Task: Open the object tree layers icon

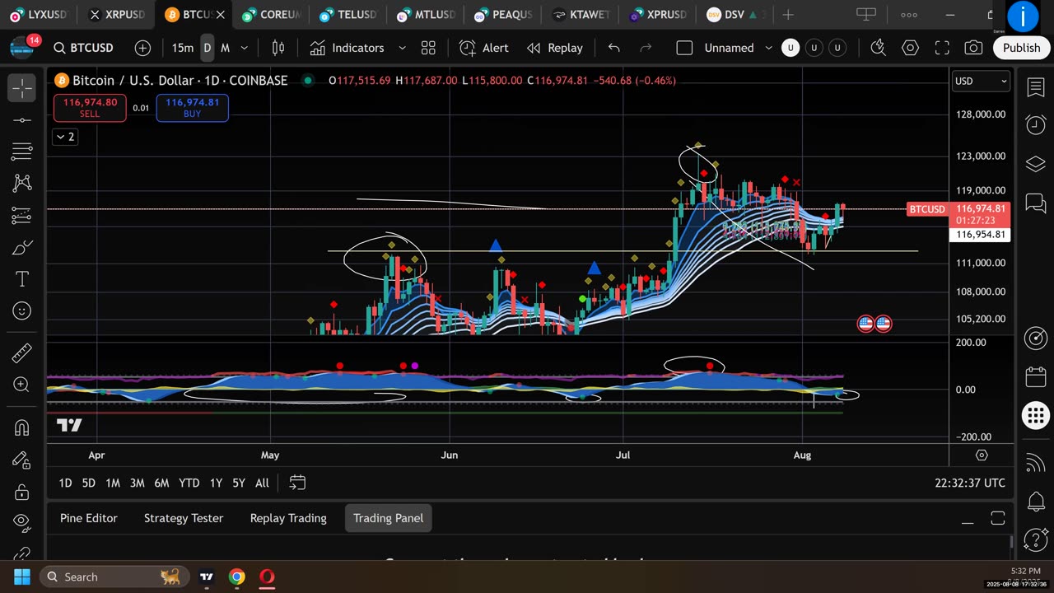Action: click(x=1036, y=163)
